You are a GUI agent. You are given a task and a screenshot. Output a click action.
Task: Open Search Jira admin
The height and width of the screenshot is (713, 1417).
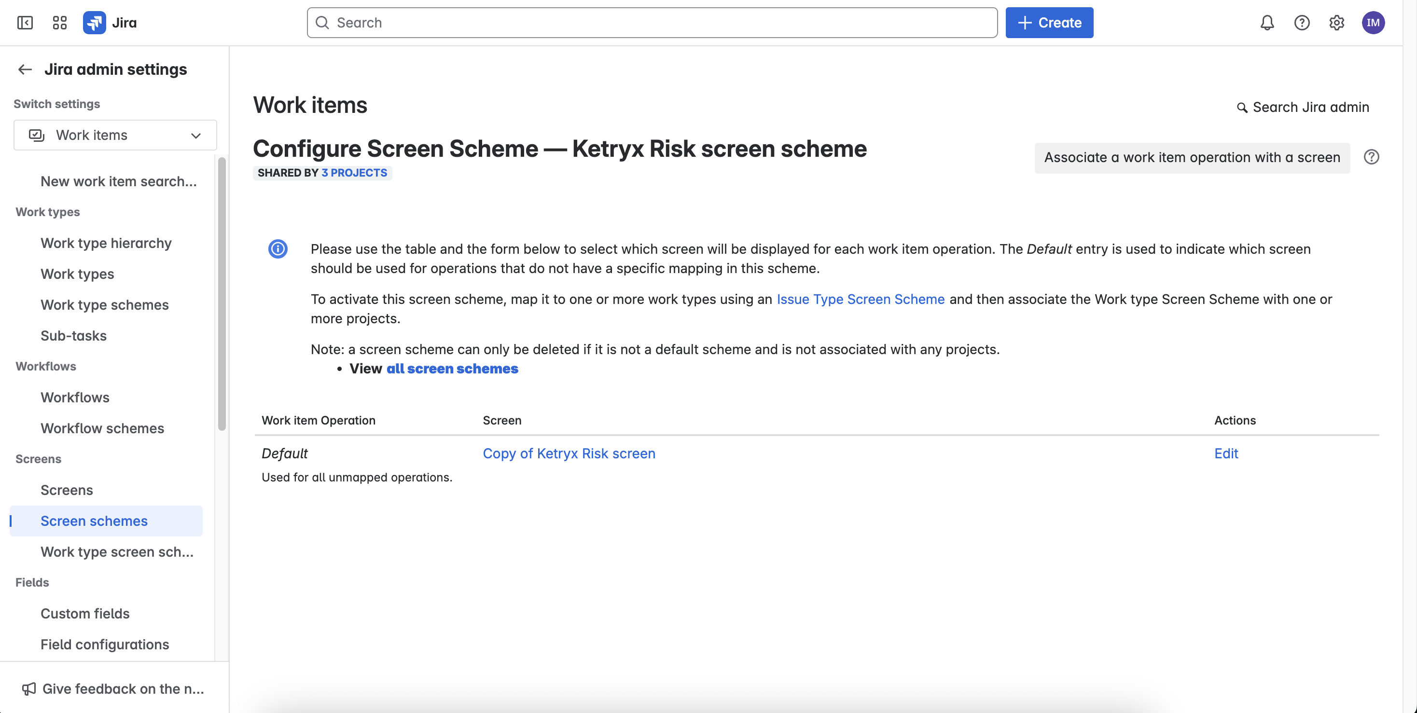pyautogui.click(x=1303, y=107)
